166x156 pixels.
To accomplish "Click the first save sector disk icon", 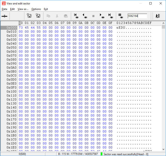I will [x=29, y=16].
